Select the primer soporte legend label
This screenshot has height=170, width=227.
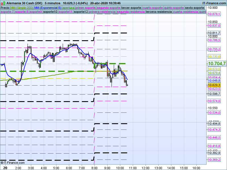click(x=86, y=8)
